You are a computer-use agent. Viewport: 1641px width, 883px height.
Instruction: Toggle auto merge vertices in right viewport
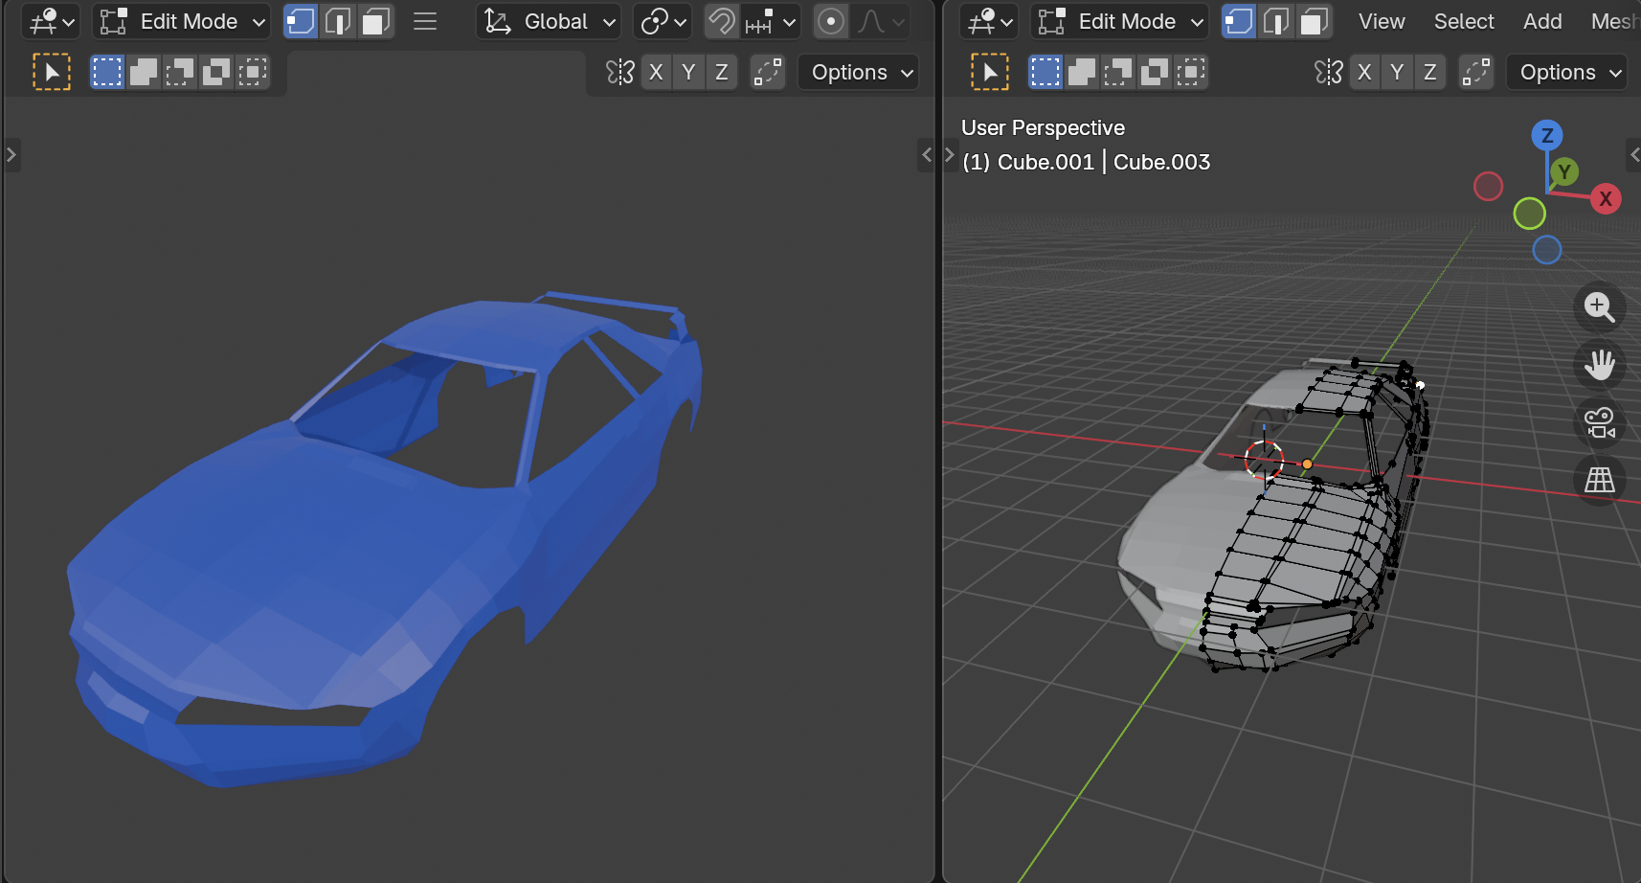pos(1476,72)
